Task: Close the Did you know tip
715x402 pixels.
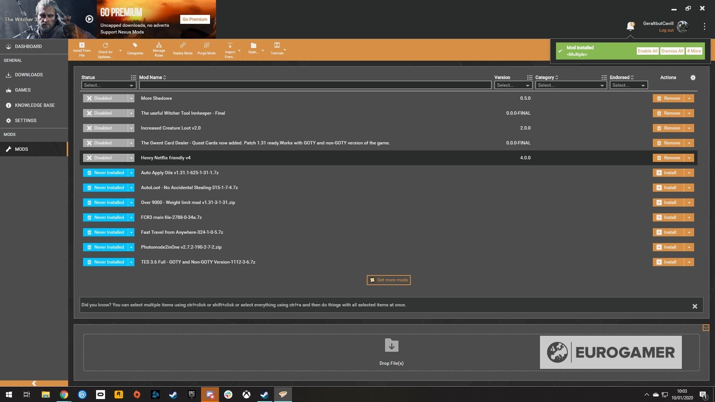Action: pos(695,306)
